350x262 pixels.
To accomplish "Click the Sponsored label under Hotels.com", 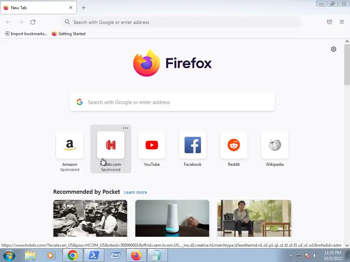I will [x=111, y=170].
